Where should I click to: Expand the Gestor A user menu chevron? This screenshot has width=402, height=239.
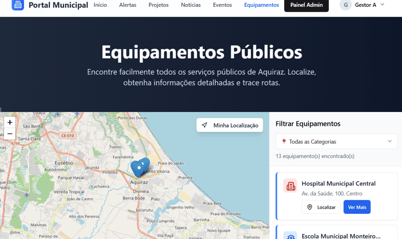382,4
